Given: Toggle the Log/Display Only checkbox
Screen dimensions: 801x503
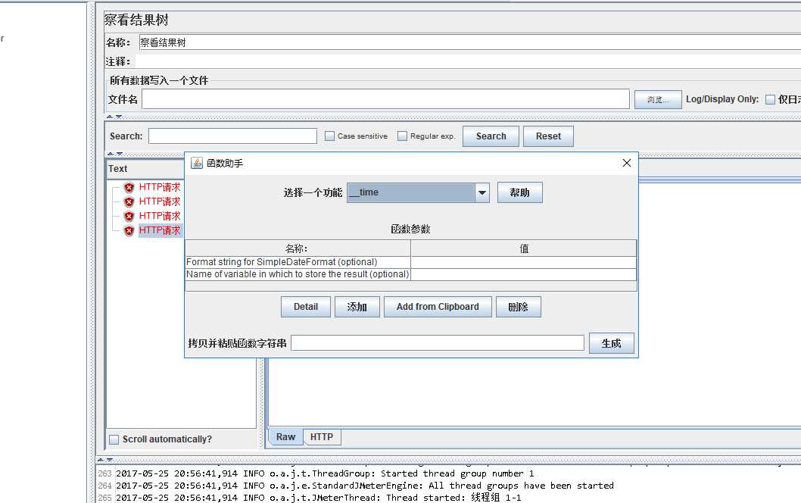Looking at the screenshot, I should (771, 100).
